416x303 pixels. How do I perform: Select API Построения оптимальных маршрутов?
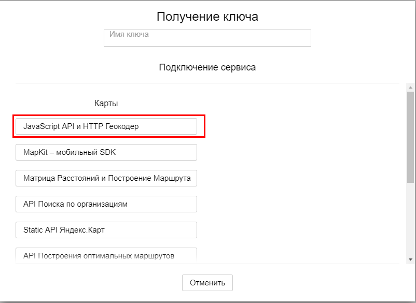tap(106, 255)
